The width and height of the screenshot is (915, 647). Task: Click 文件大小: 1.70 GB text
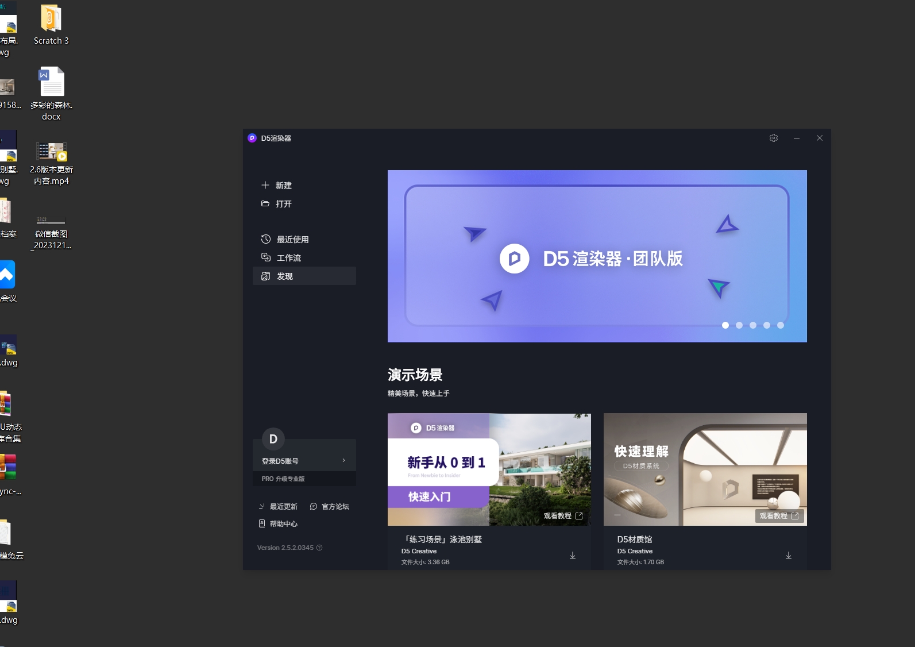click(640, 562)
